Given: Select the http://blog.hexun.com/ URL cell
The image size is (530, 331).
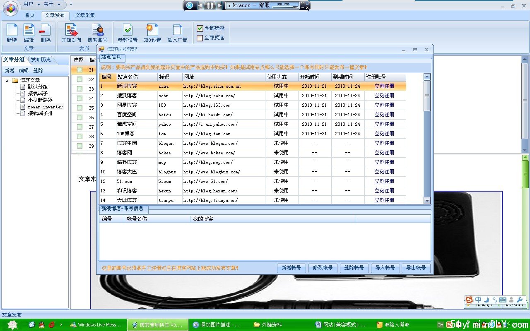Looking at the screenshot, I should tap(224, 191).
